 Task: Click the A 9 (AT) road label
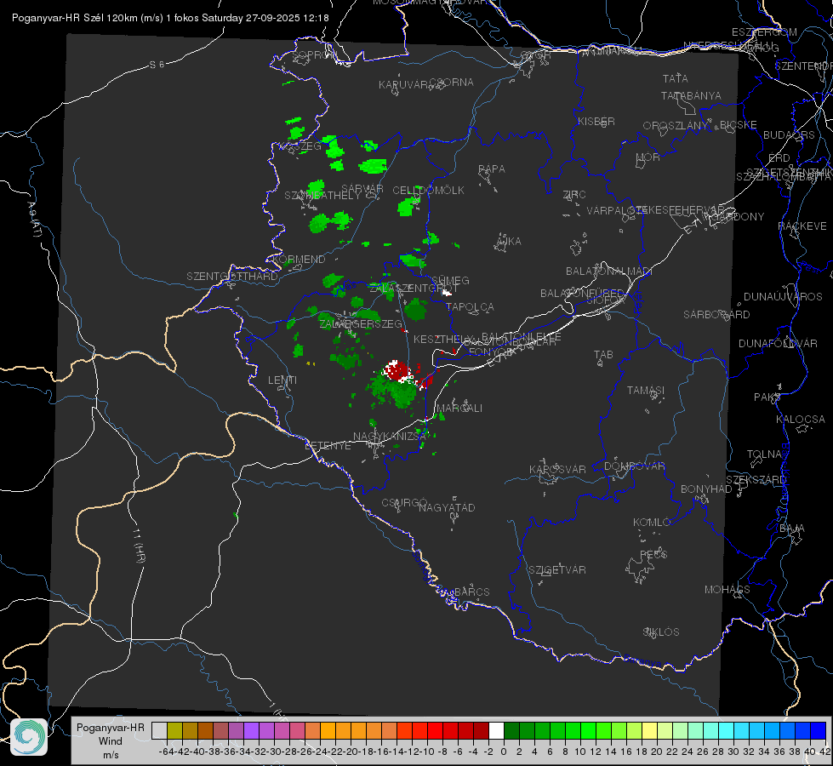tap(35, 220)
